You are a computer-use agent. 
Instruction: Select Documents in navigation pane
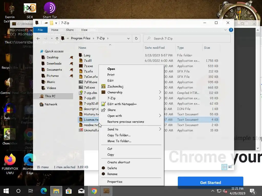tap(54, 70)
